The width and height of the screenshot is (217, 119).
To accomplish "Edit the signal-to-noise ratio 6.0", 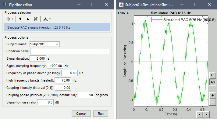I will click(45, 102).
